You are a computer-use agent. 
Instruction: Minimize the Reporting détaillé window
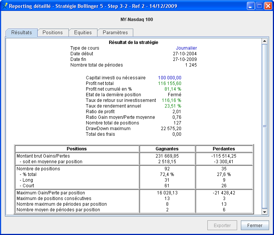coord(251,6)
